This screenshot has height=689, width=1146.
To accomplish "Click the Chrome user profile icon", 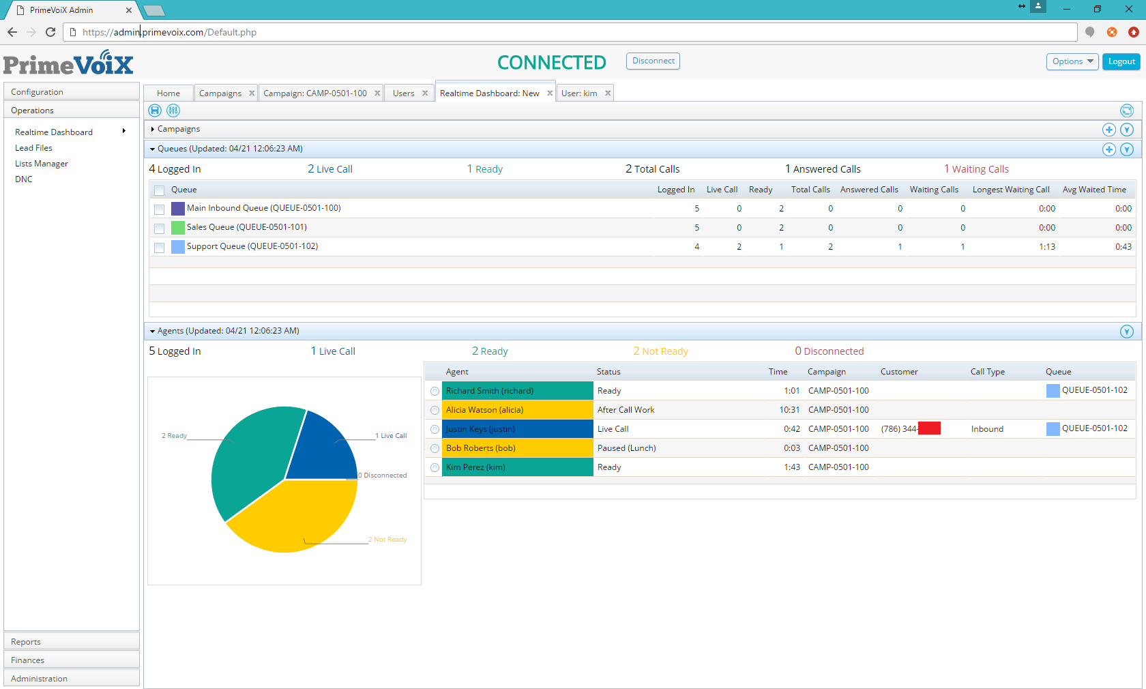I will 1038,6.
